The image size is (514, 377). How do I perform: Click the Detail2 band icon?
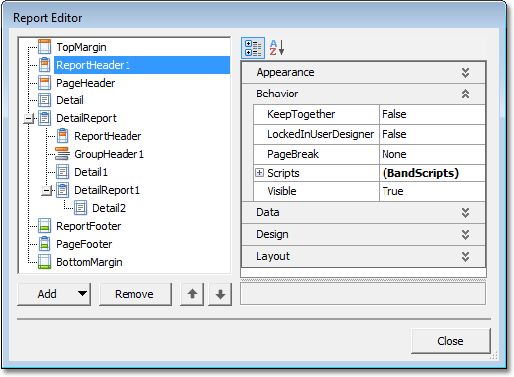coord(80,208)
